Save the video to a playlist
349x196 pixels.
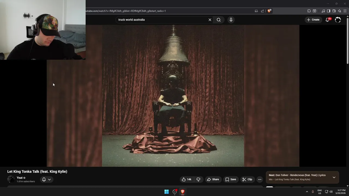point(231,179)
